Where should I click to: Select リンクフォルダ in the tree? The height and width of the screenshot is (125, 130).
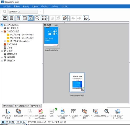point(12,44)
